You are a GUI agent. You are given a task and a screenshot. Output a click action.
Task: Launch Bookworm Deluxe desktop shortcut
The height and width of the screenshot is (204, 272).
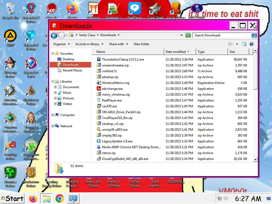pyautogui.click(x=31, y=177)
